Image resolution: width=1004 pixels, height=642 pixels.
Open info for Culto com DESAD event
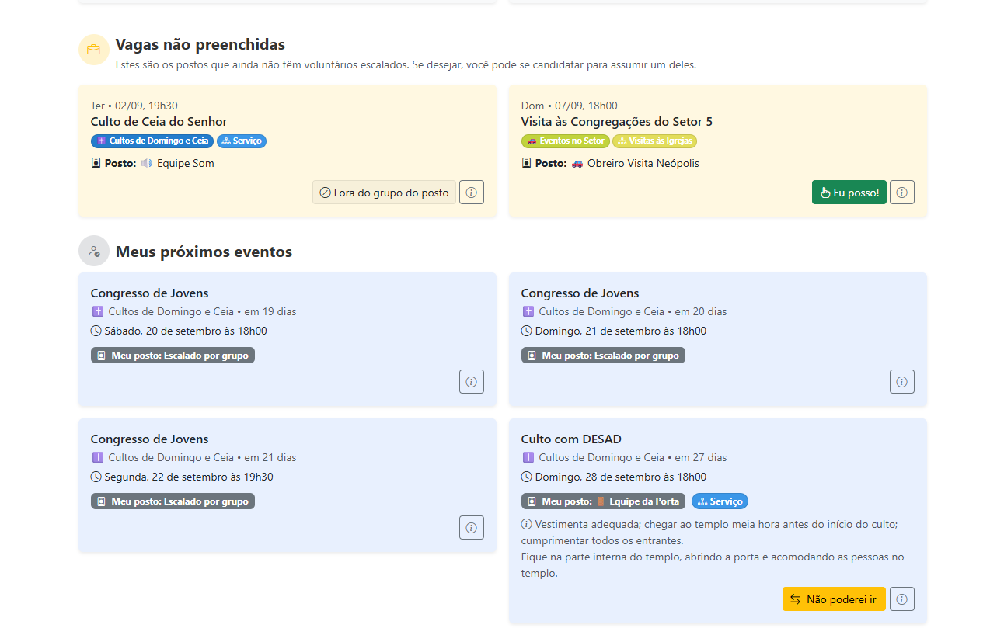[901, 599]
